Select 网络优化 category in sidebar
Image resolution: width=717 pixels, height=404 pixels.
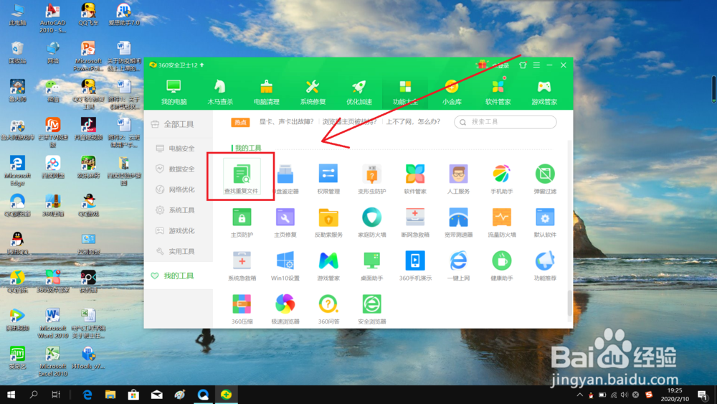(x=179, y=189)
